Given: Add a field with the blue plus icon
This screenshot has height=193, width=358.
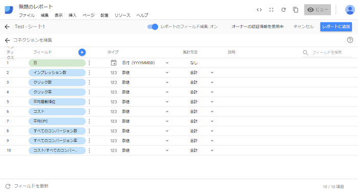Looking at the screenshot, I should tap(82, 52).
